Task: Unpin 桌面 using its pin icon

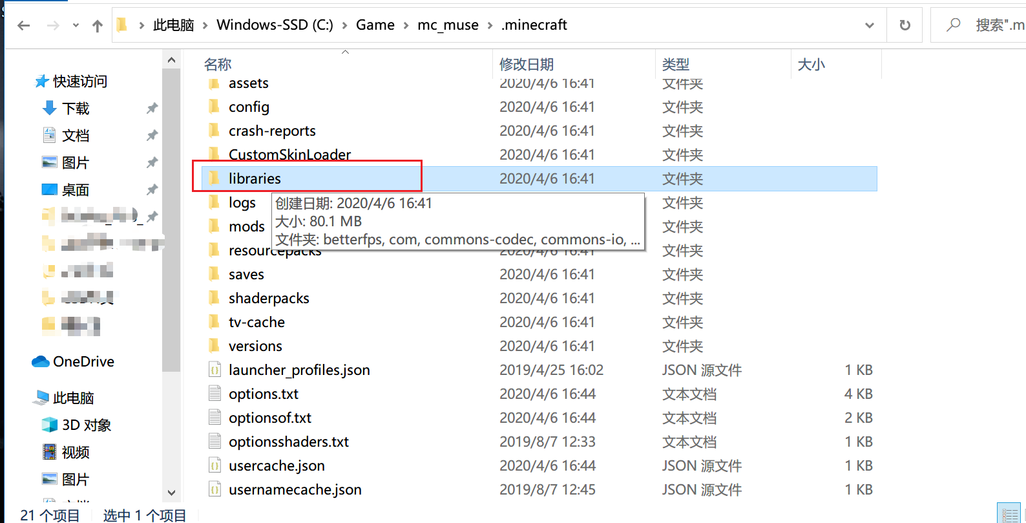Action: (x=152, y=189)
